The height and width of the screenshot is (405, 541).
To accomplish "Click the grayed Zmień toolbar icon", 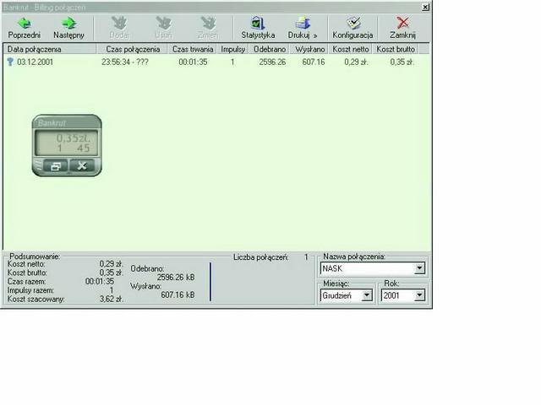I will coord(207,24).
